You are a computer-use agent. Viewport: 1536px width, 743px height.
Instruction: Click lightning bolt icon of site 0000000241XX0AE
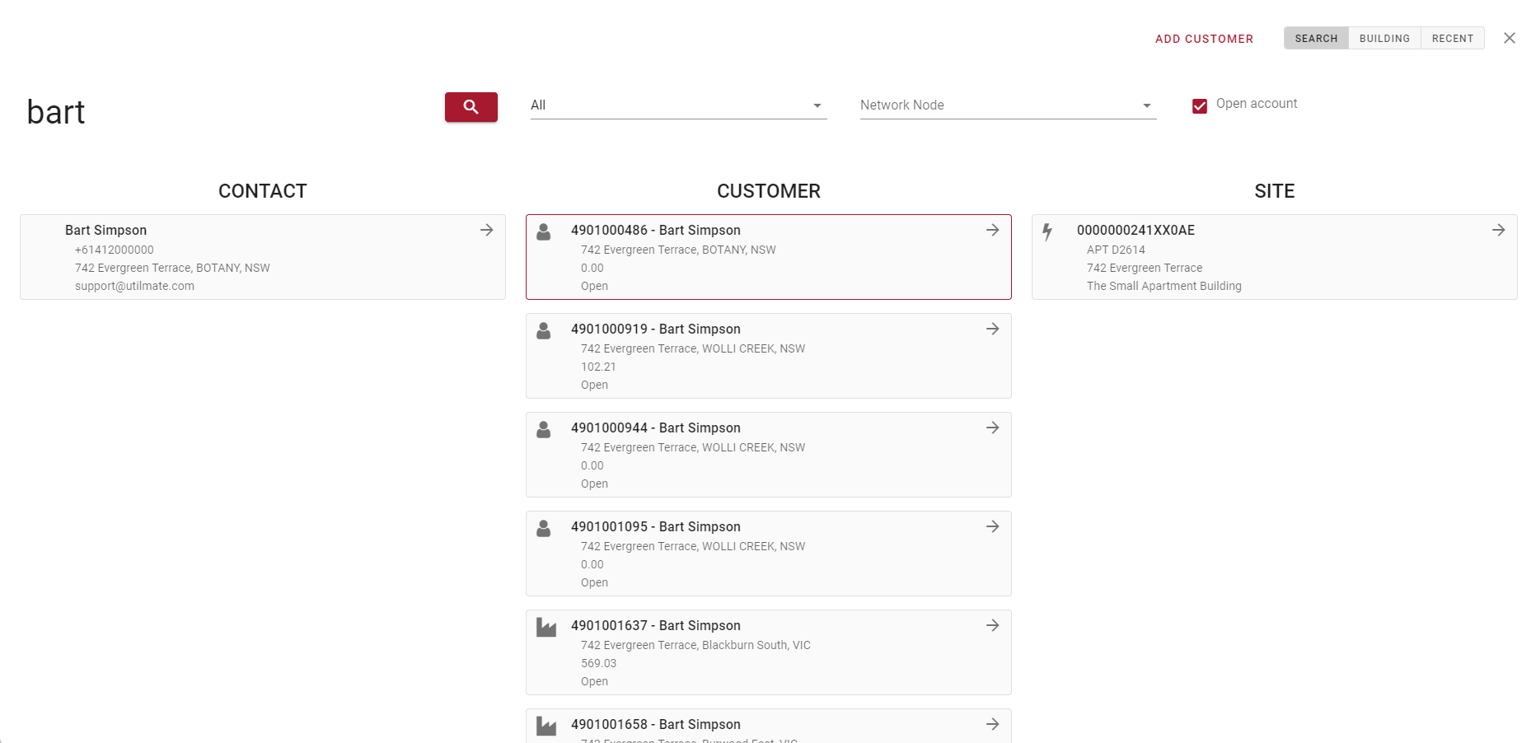tap(1047, 232)
